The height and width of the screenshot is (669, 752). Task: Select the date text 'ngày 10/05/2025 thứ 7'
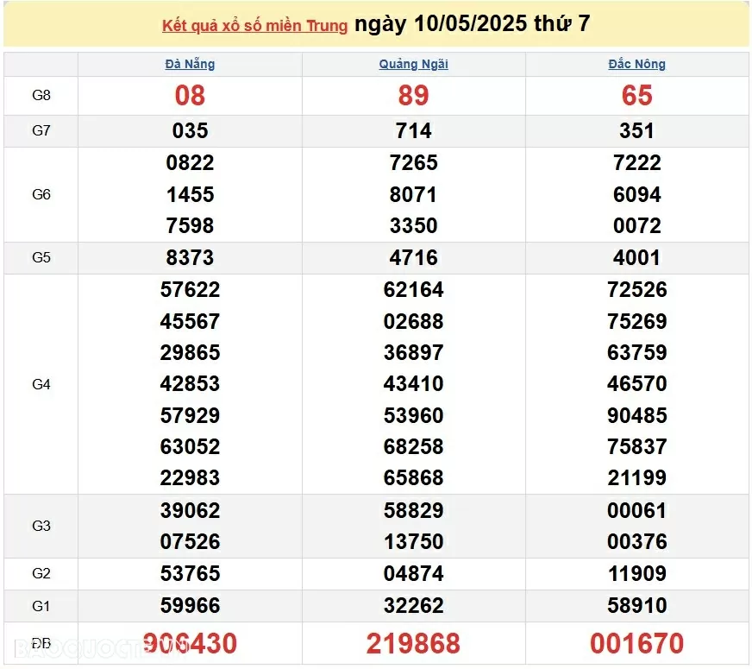pyautogui.click(x=472, y=24)
